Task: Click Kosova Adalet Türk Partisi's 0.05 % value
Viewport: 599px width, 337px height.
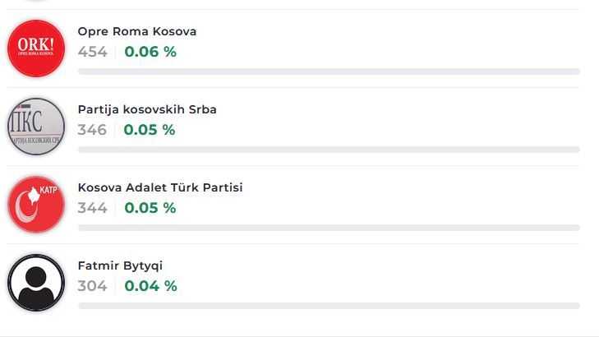Action: [150, 208]
